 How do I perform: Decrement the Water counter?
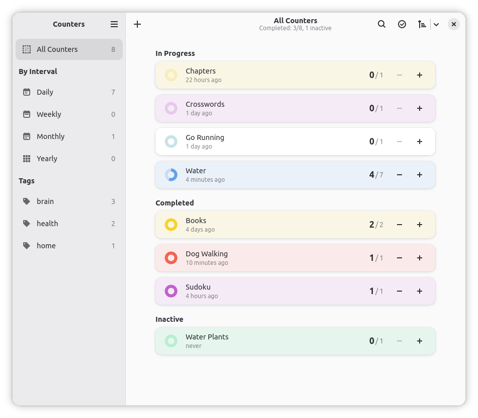pyautogui.click(x=400, y=175)
